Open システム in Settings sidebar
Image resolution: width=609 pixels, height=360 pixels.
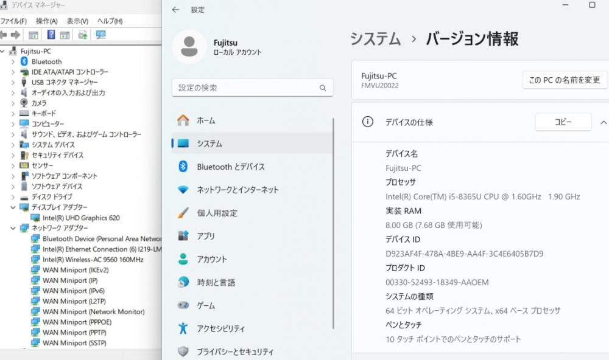(x=252, y=144)
